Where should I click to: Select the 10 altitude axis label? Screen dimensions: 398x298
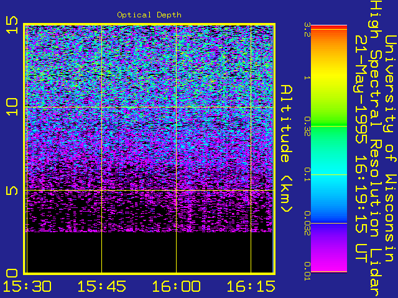[x=12, y=107]
